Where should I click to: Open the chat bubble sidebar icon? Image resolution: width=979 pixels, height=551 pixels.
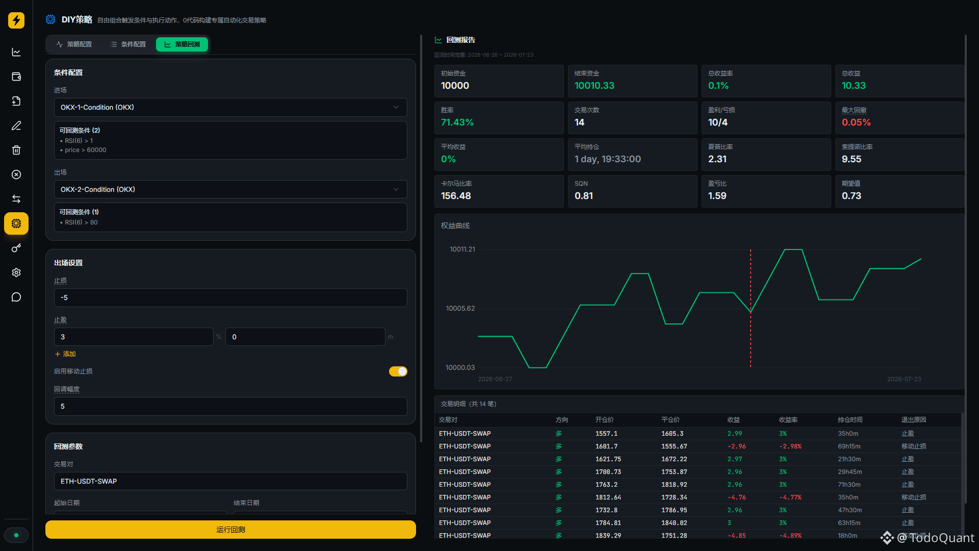[16, 297]
